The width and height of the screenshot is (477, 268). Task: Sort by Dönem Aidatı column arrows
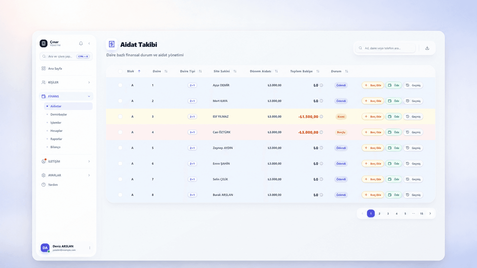[276, 71]
